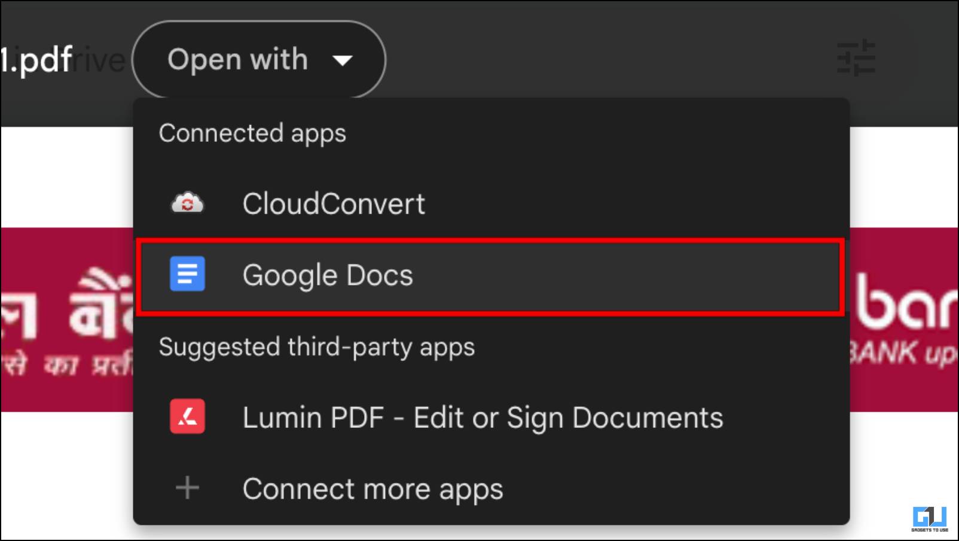Select Connect more apps option
959x541 pixels.
click(491, 488)
